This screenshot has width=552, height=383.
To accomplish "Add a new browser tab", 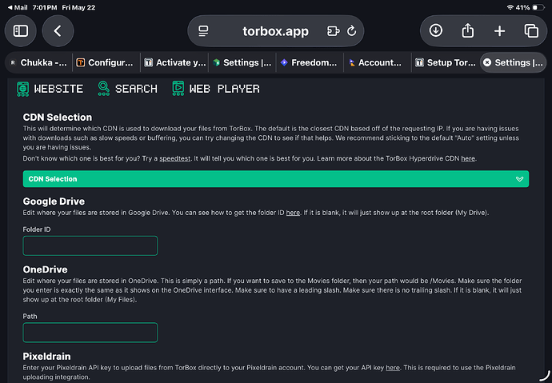I will tap(499, 31).
